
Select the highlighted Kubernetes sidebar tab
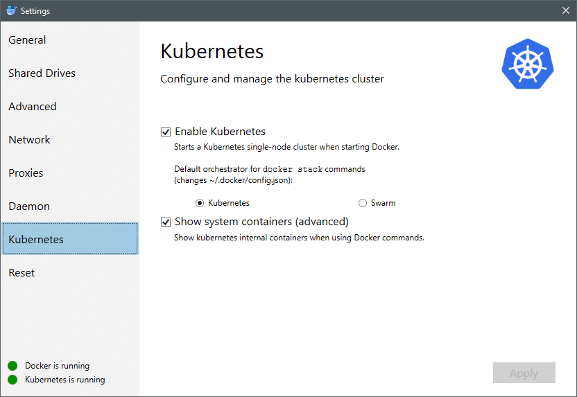[x=70, y=239]
